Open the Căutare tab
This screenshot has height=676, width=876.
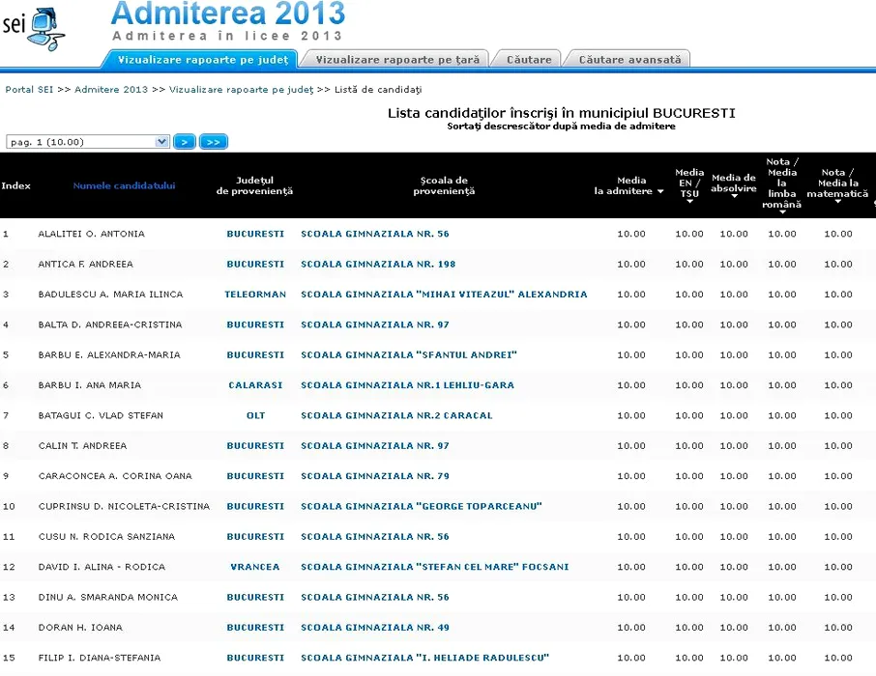(x=529, y=60)
